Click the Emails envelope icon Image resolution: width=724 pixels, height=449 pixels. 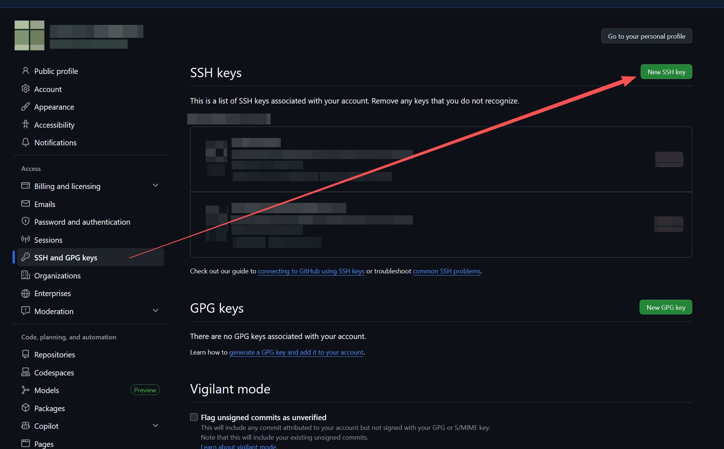pos(26,204)
